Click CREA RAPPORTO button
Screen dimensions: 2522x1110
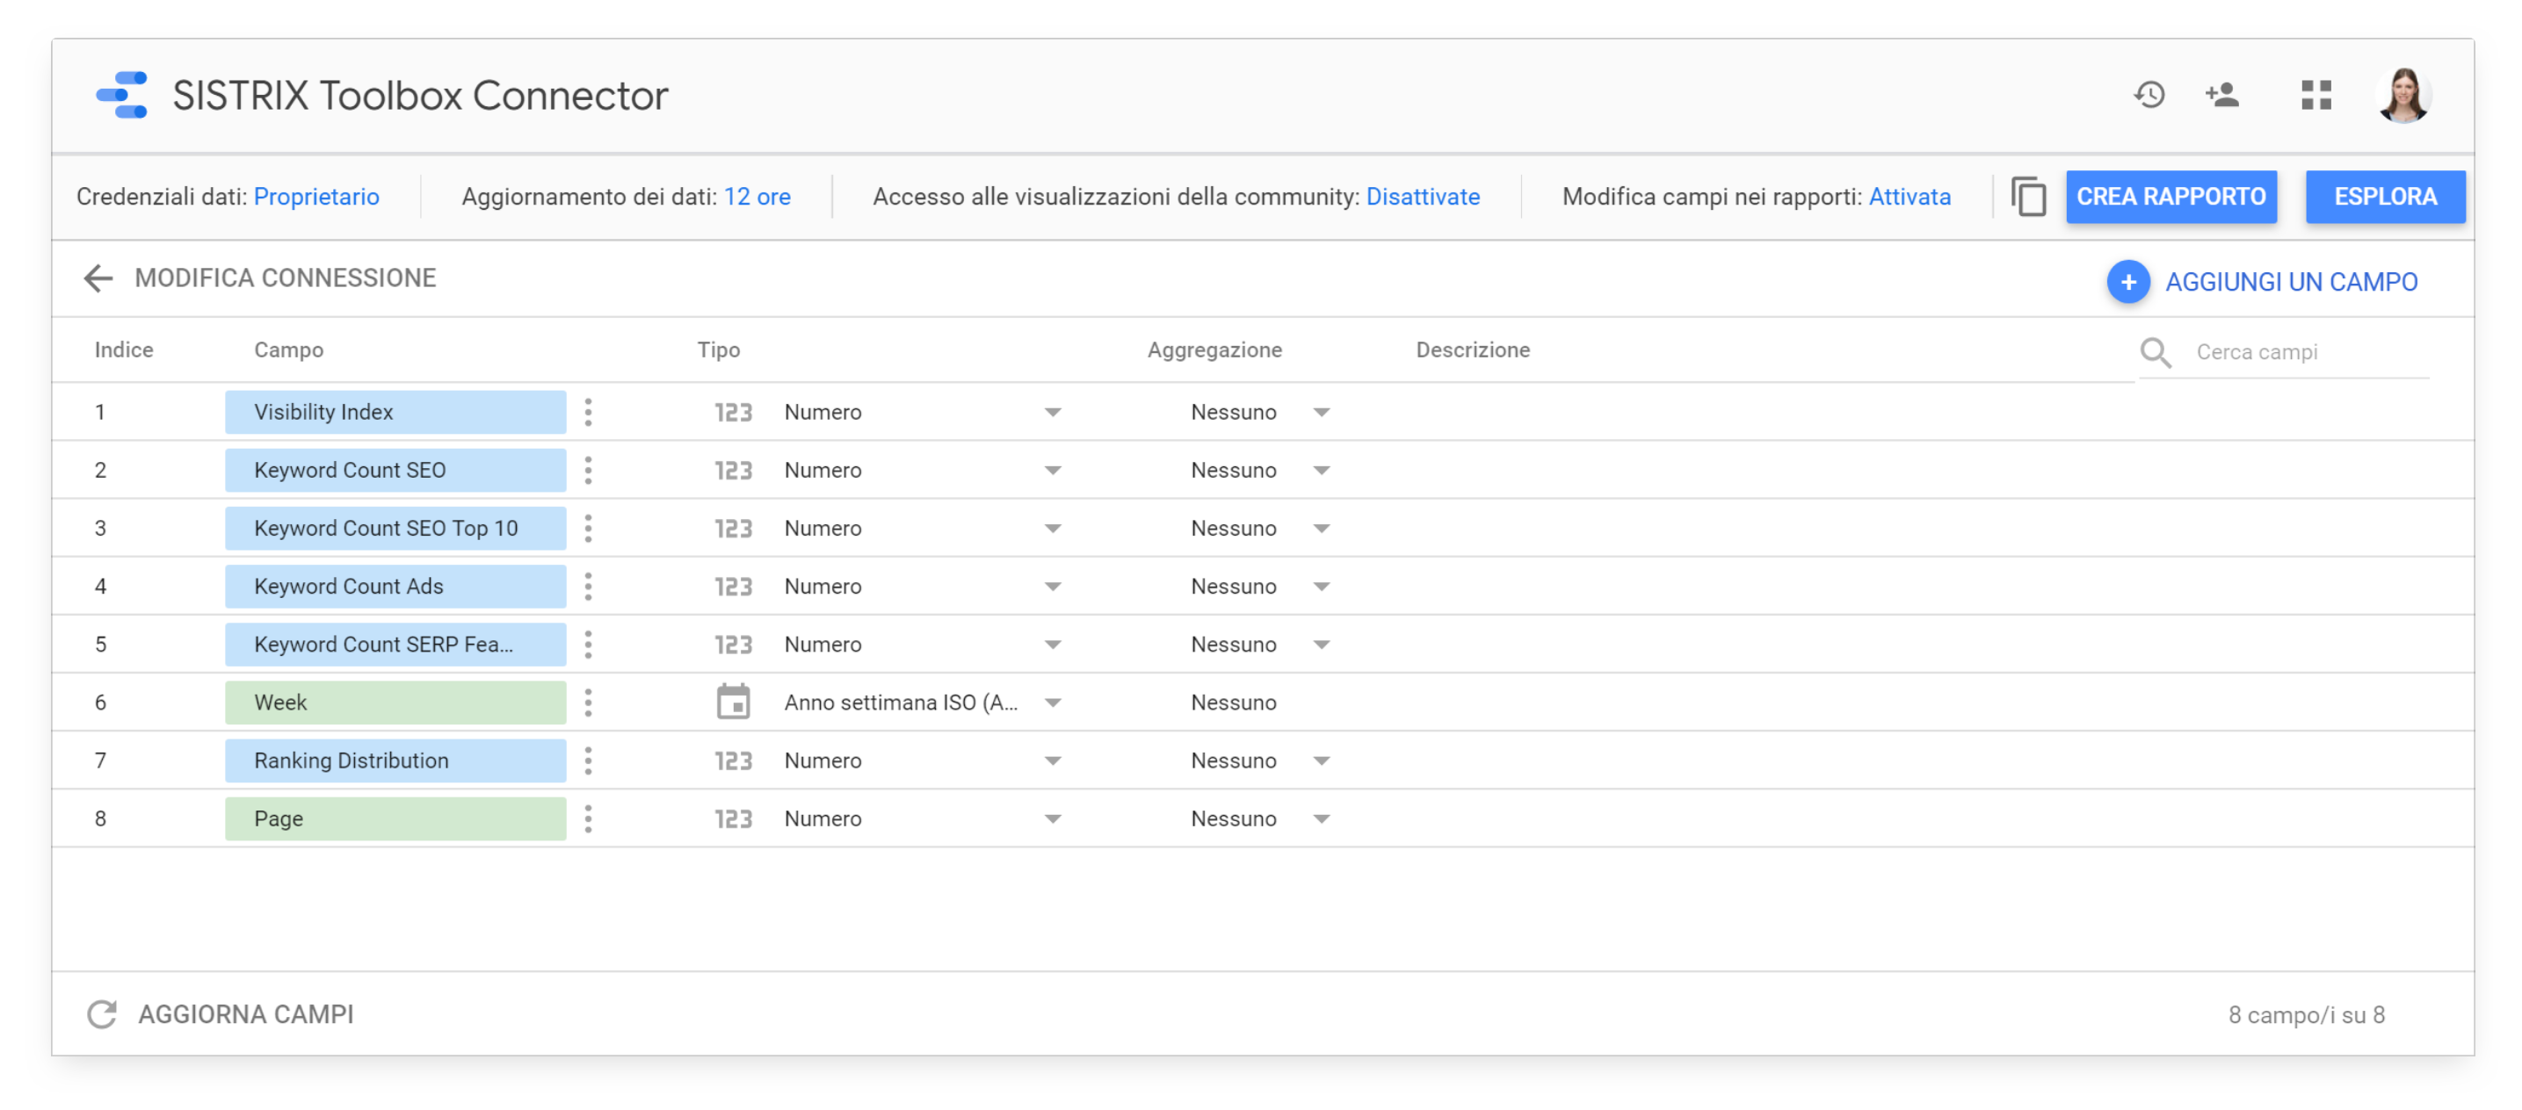(2171, 197)
